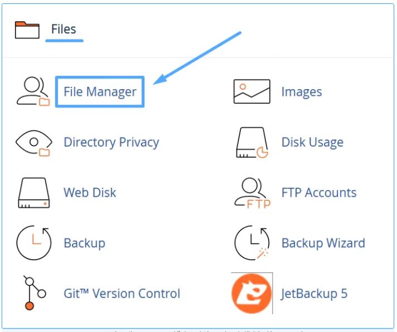Open the Git™ Version Control link
397x332 pixels.
pos(122,294)
